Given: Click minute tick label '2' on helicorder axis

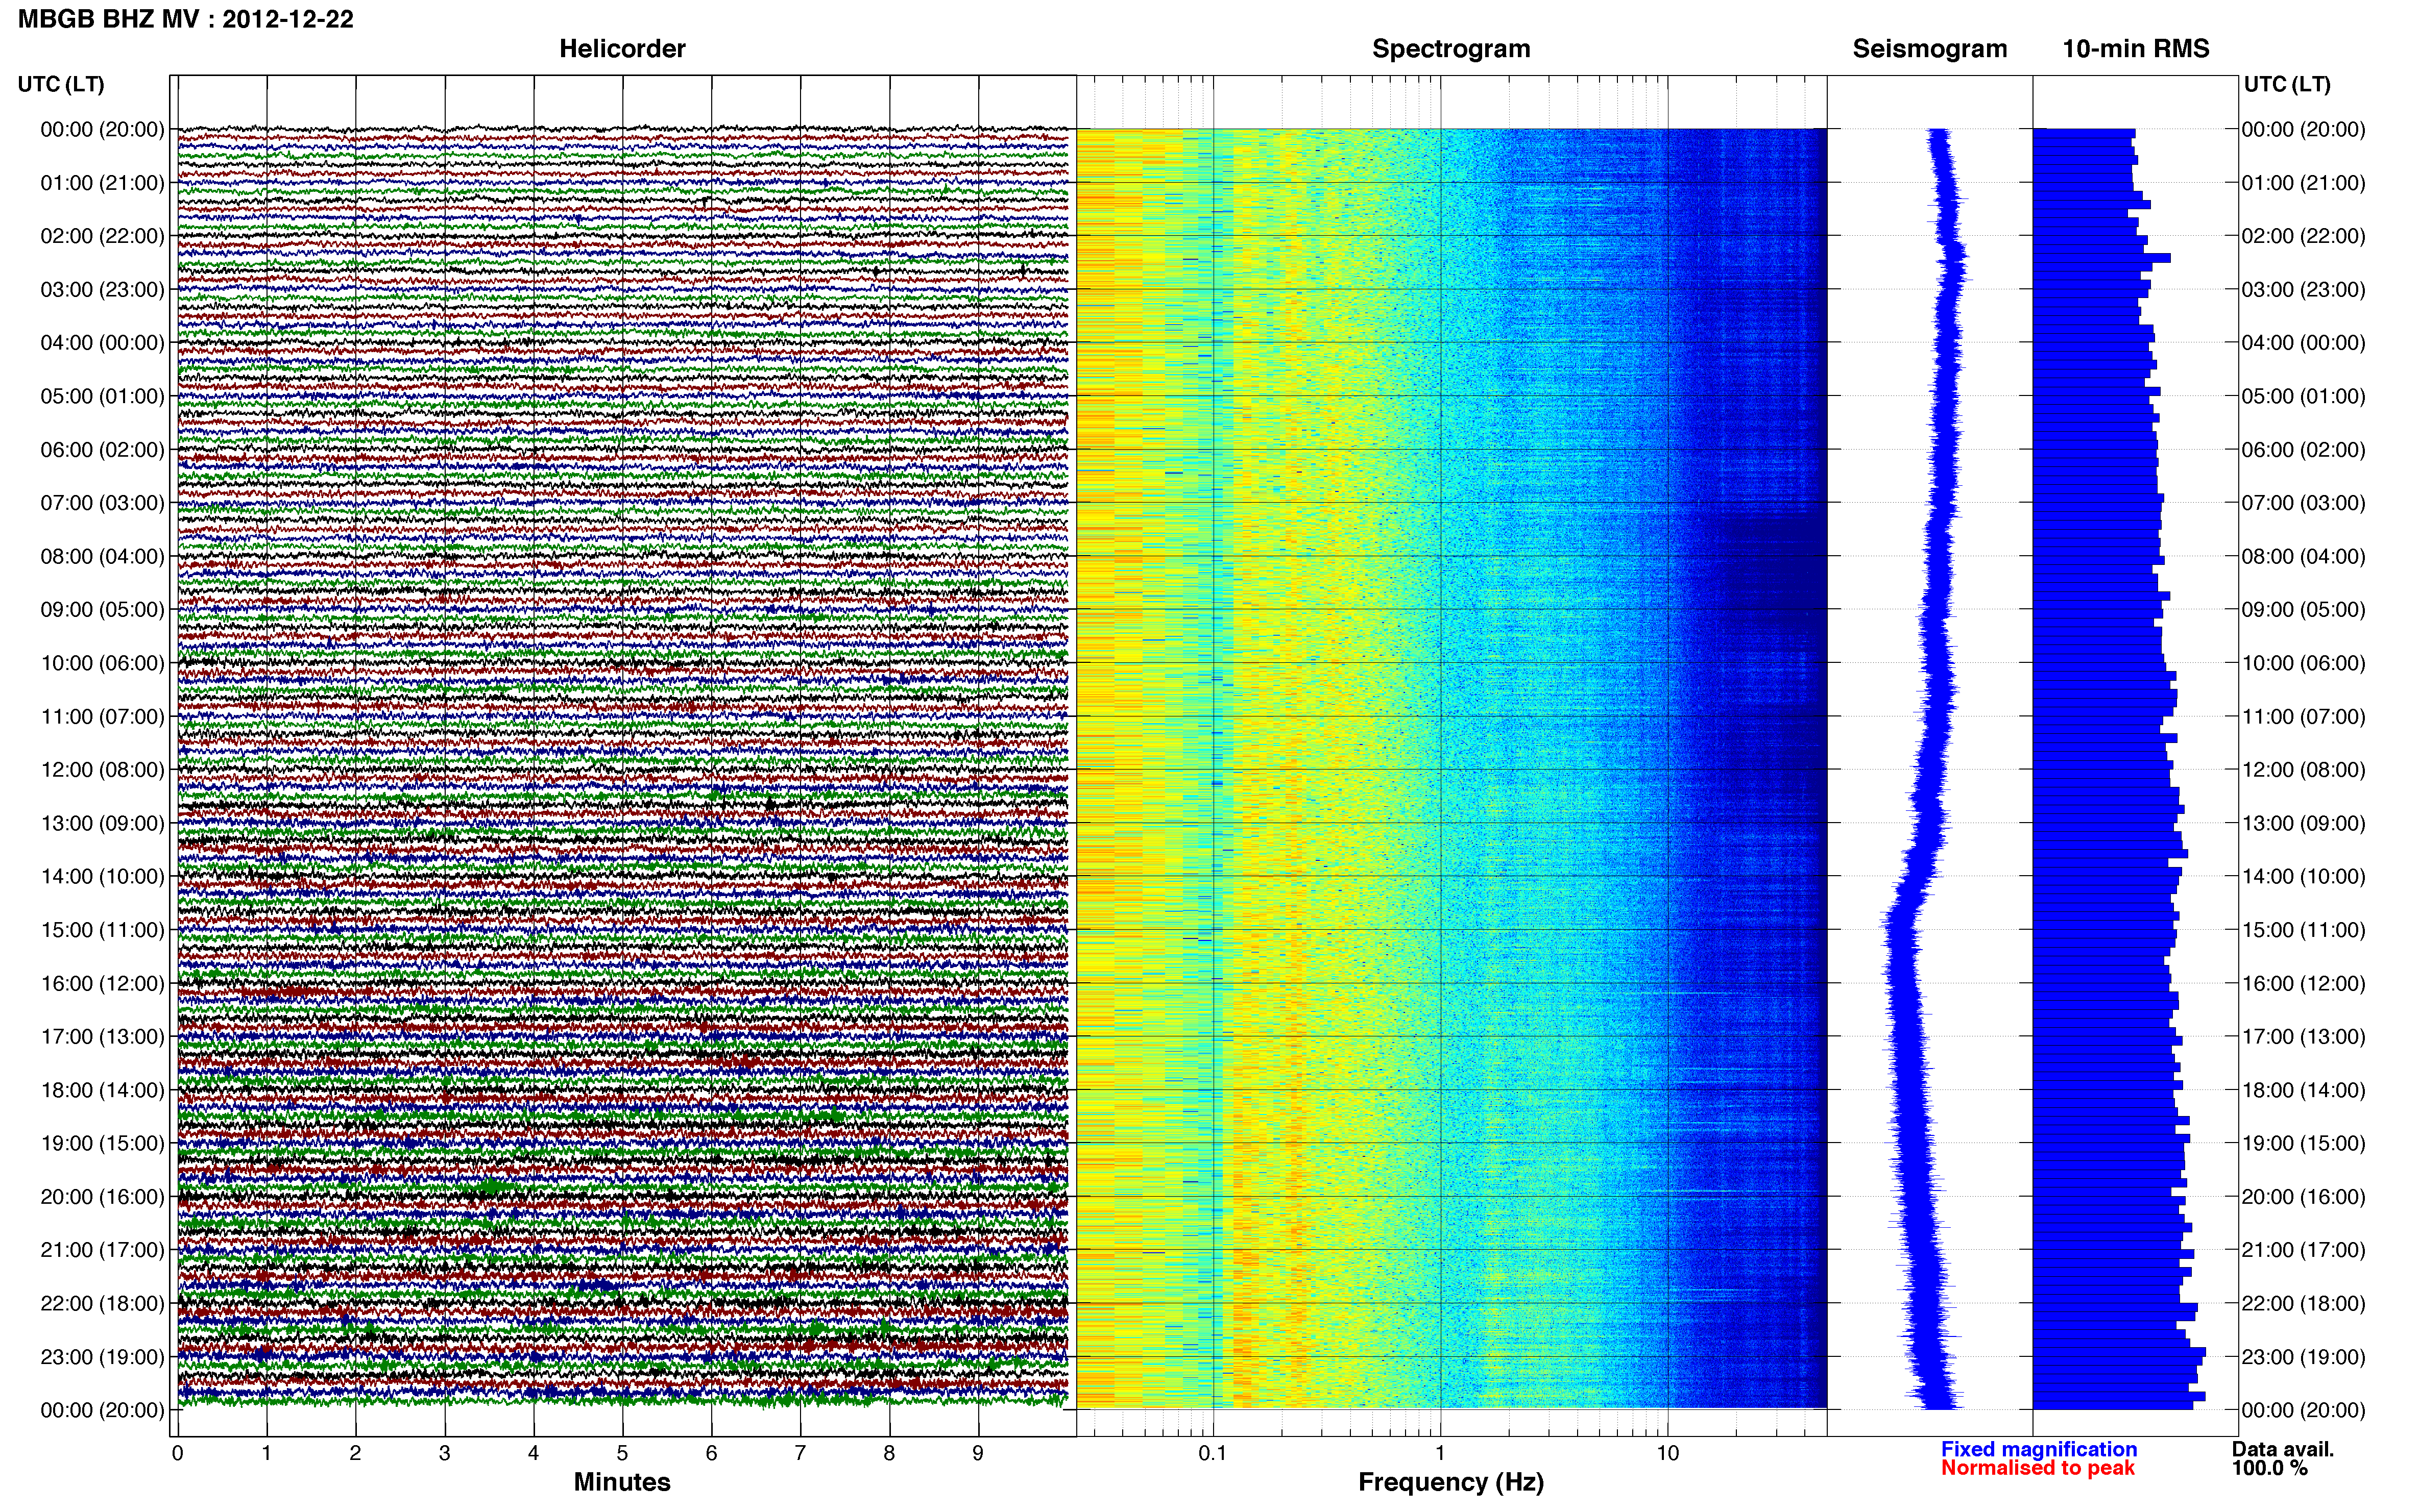Looking at the screenshot, I should coord(355,1454).
